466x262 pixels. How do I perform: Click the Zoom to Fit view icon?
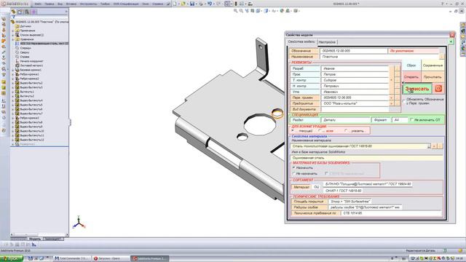(235, 11)
